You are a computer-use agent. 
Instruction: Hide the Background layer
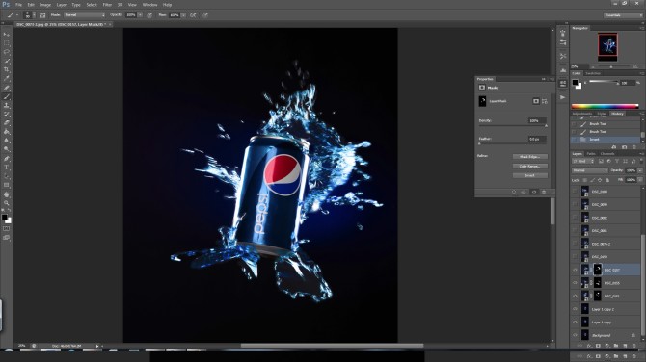point(575,335)
